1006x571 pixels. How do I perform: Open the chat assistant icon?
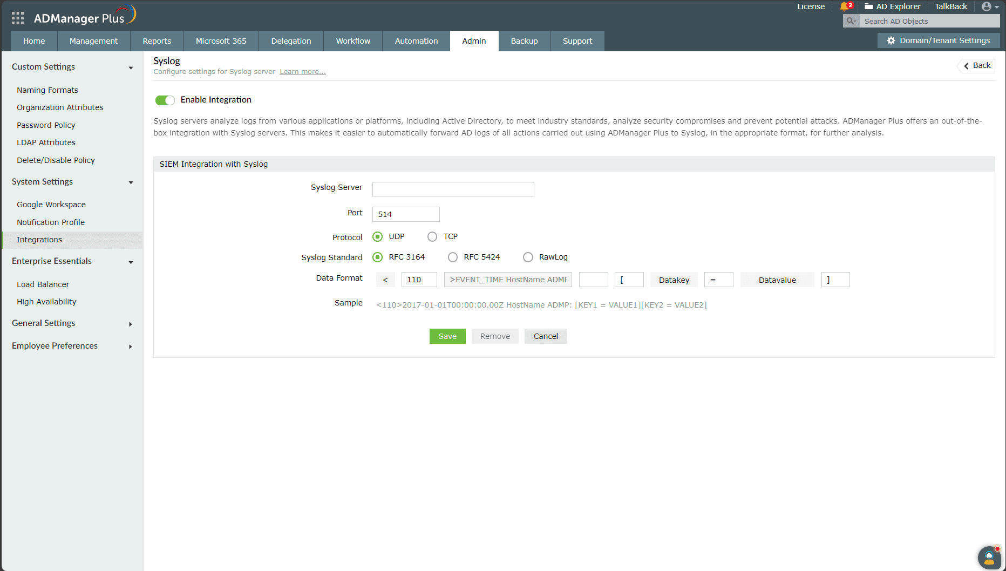pos(989,558)
